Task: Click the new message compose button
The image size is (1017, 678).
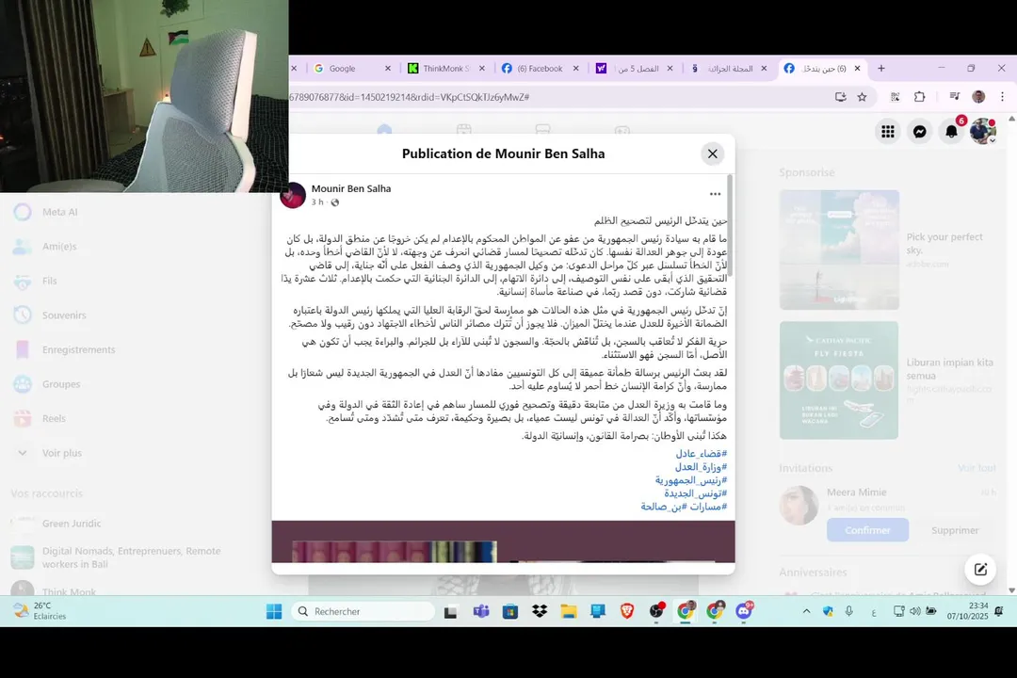Action: pyautogui.click(x=980, y=569)
